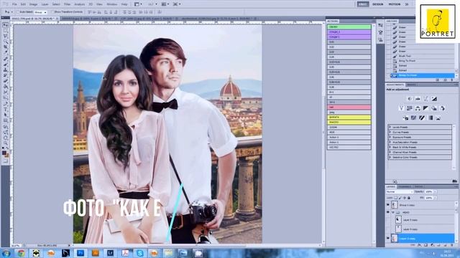Screen dimensions: 460x258
Task: Delete the selected layer with trash icon
Action: pyautogui.click(x=452, y=245)
